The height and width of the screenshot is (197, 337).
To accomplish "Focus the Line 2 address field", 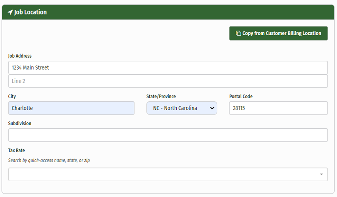I will [x=168, y=81].
